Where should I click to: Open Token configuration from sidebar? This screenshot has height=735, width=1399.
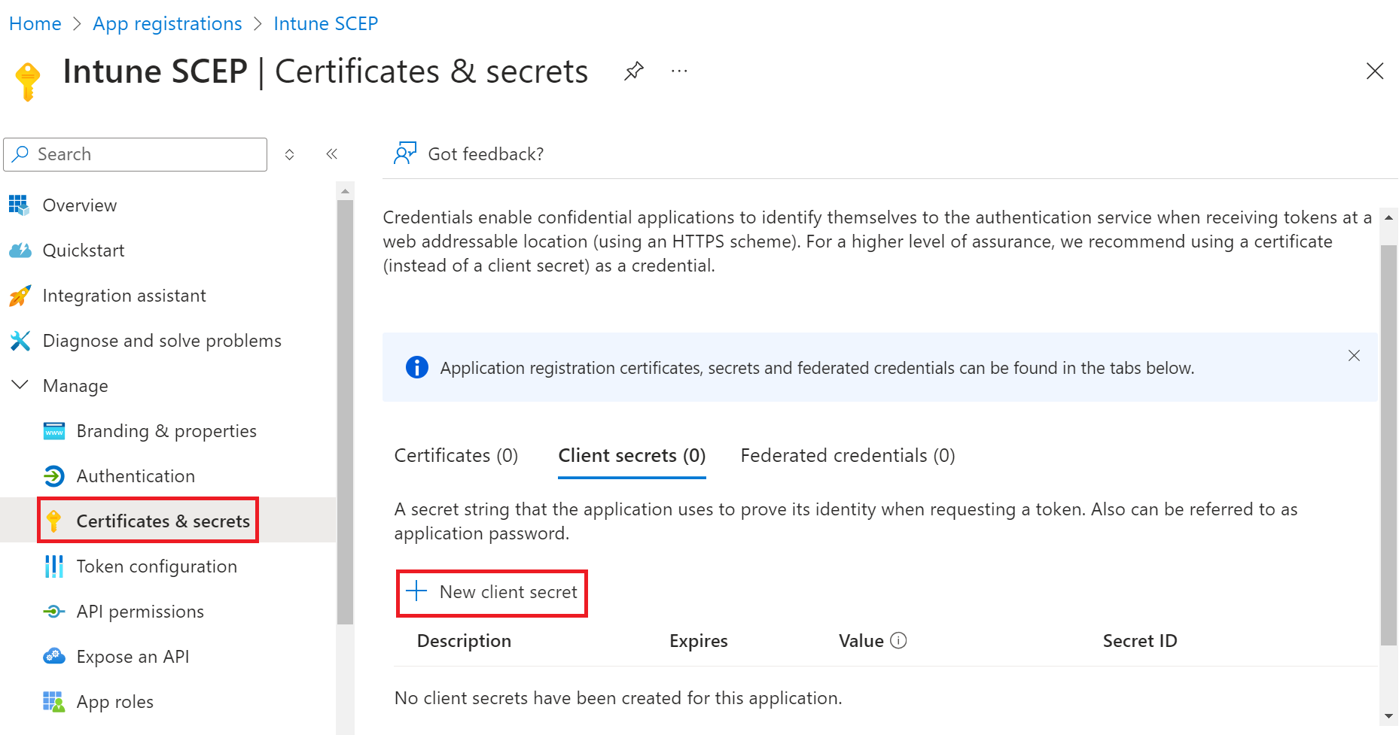pyautogui.click(x=156, y=566)
